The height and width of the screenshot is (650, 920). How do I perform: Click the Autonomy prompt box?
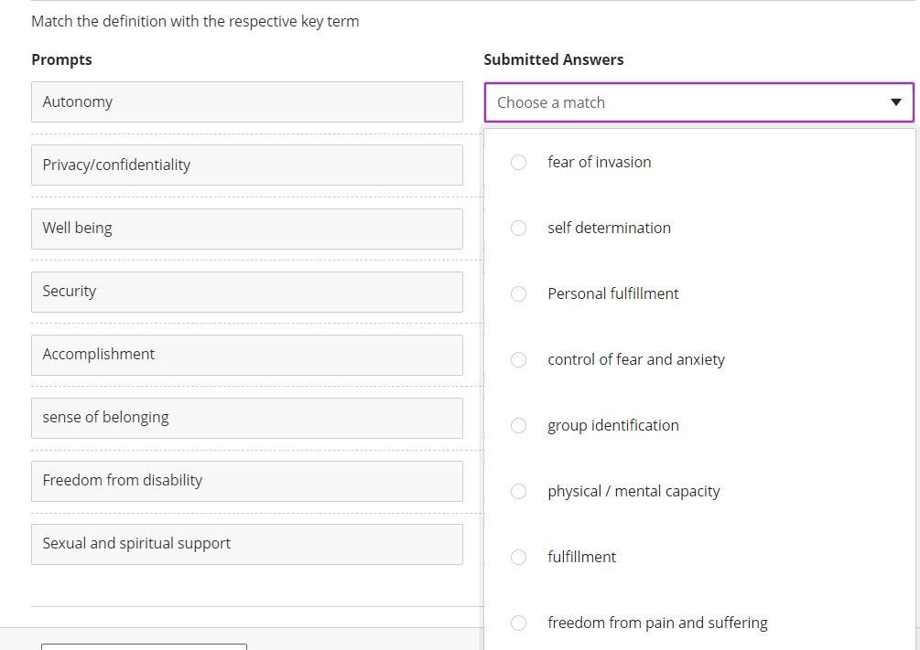[x=246, y=101]
